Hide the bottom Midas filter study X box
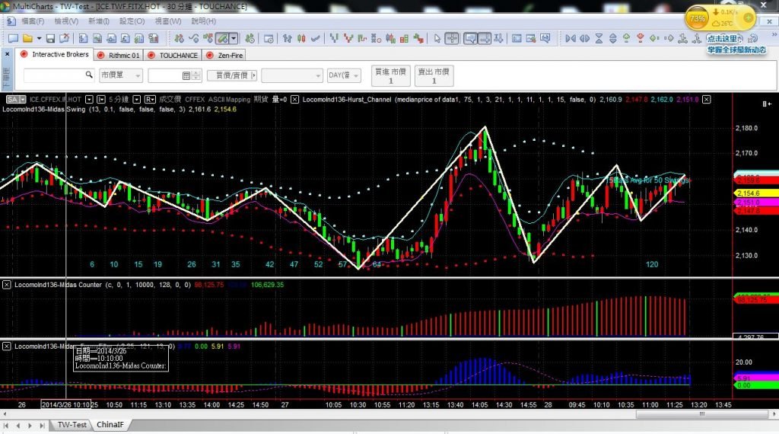The height and width of the screenshot is (434, 779). pos(6,346)
